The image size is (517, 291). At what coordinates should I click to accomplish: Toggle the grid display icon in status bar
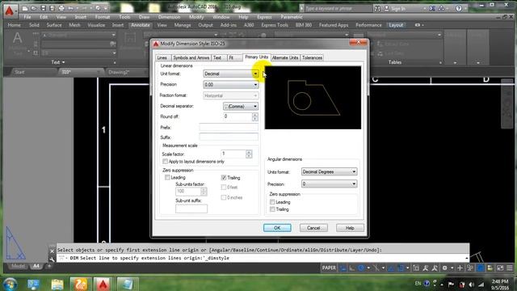(x=343, y=268)
